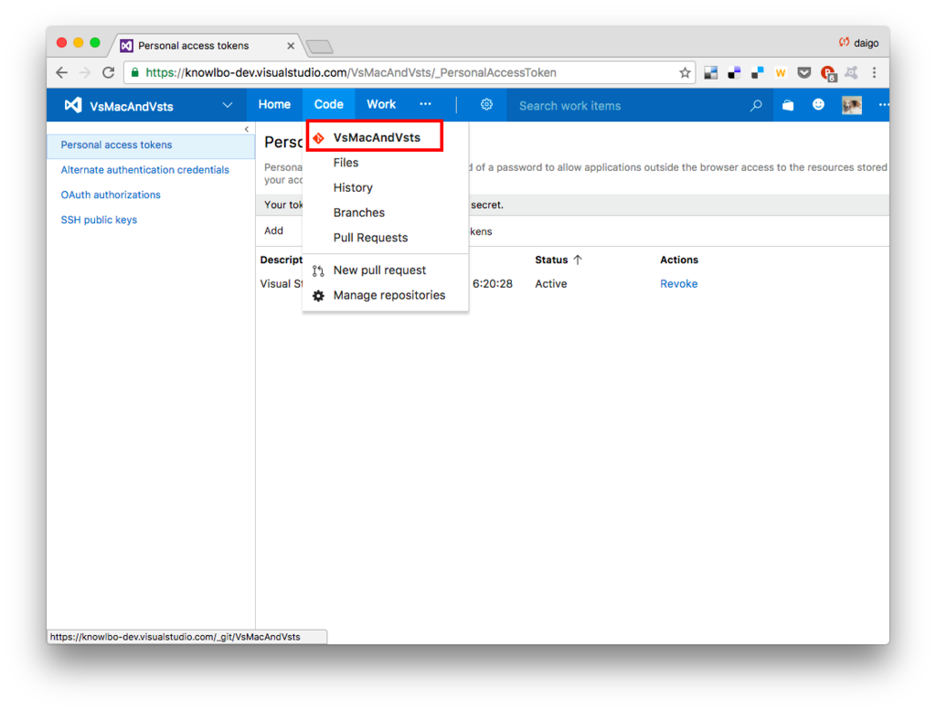Click the address bar URL
Image resolution: width=936 pixels, height=711 pixels.
[350, 73]
